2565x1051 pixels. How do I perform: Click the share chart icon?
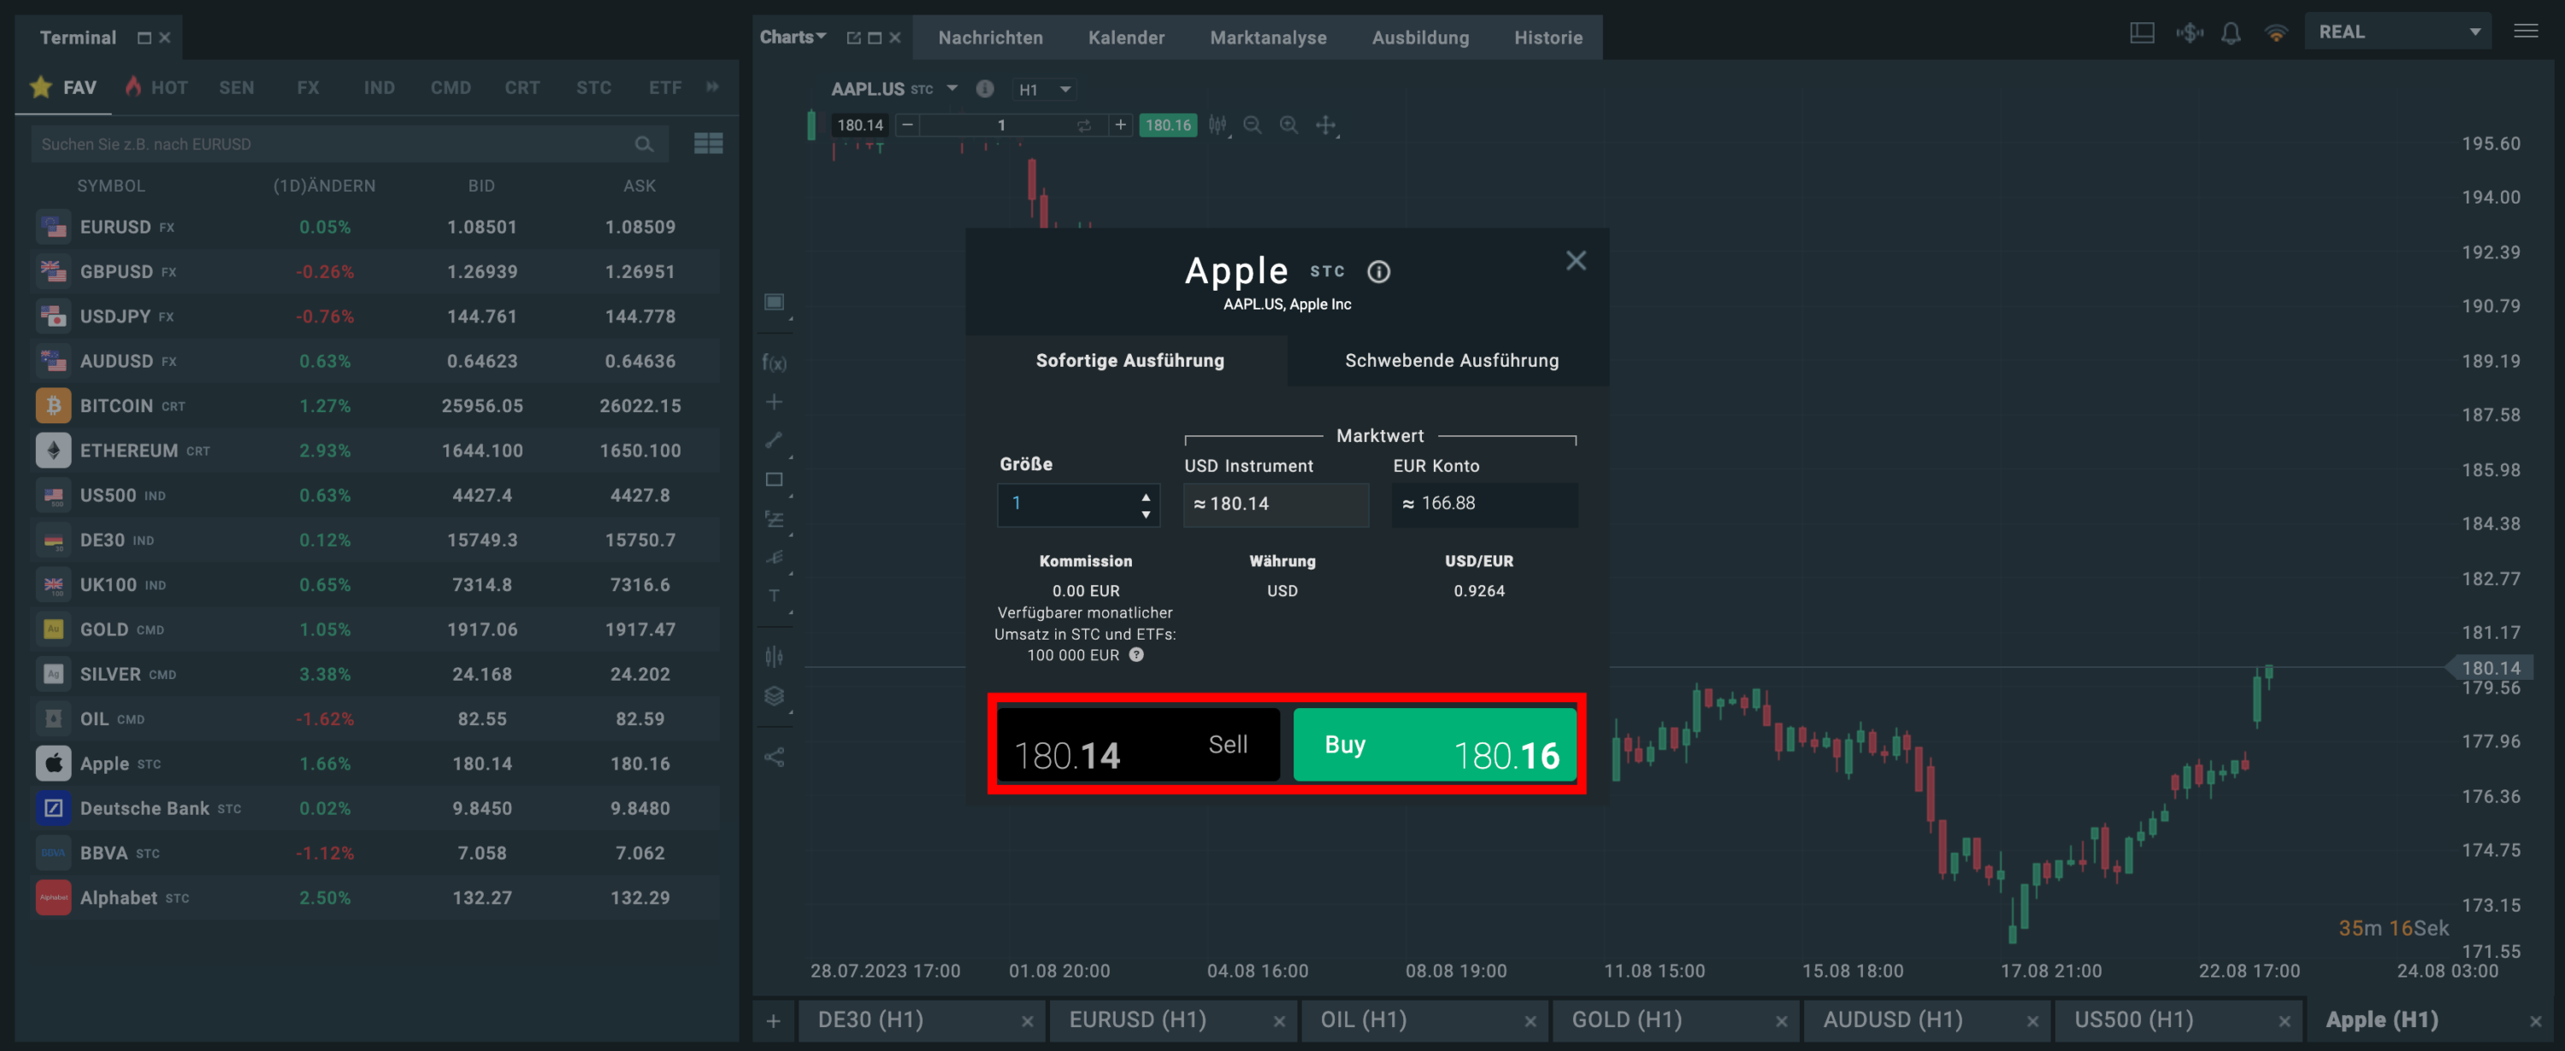[x=774, y=757]
